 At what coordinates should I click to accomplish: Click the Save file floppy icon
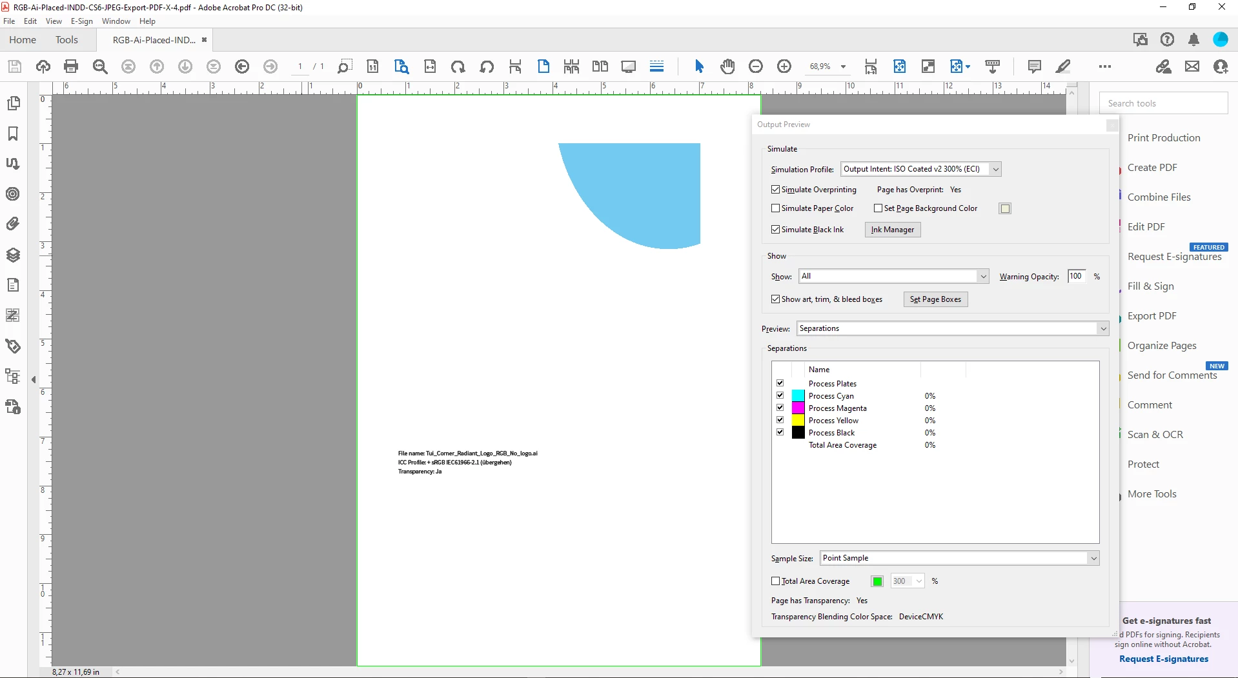pyautogui.click(x=15, y=66)
